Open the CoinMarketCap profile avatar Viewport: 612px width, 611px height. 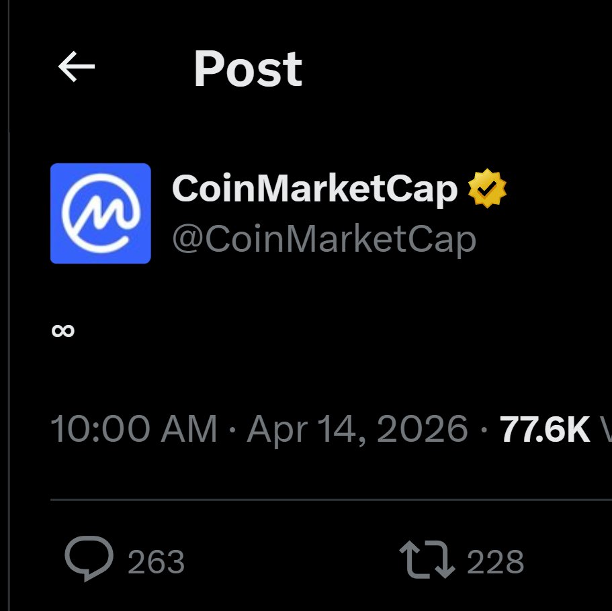coord(100,213)
